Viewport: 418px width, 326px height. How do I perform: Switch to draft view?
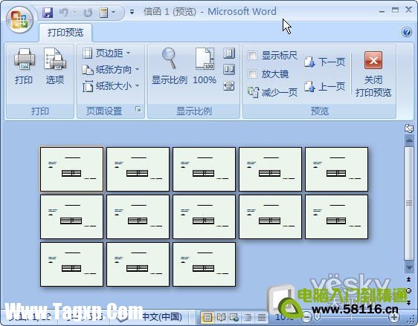(x=262, y=317)
